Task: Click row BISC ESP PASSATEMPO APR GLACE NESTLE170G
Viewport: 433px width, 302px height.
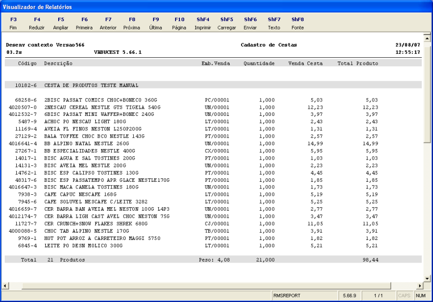Action: click(x=193, y=180)
